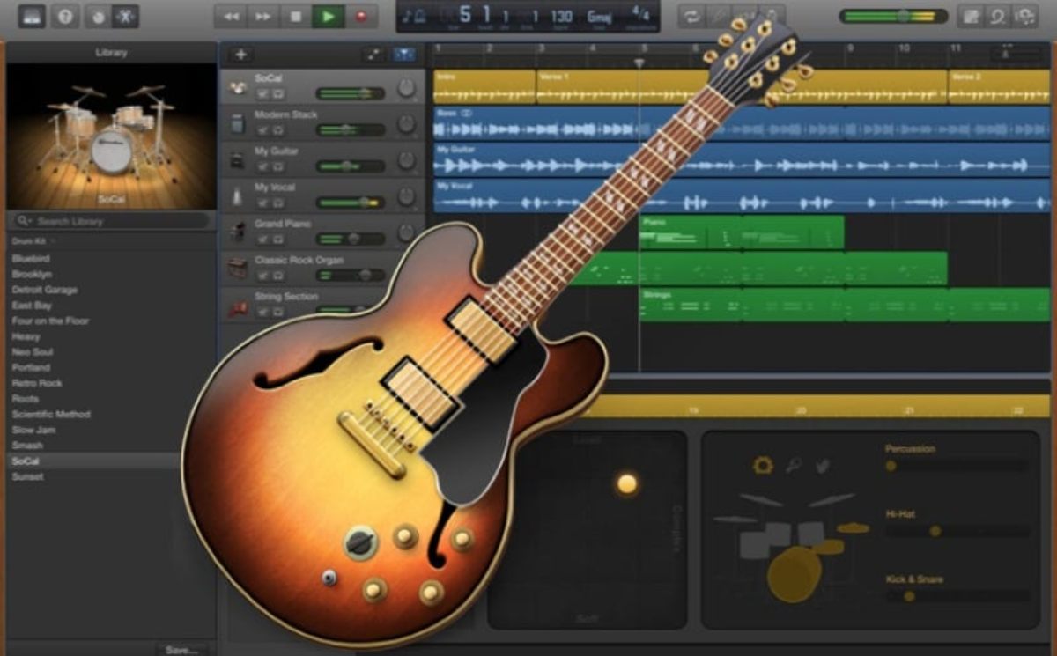Open the Drum Kit category dropdown
The width and height of the screenshot is (1057, 656).
click(33, 240)
